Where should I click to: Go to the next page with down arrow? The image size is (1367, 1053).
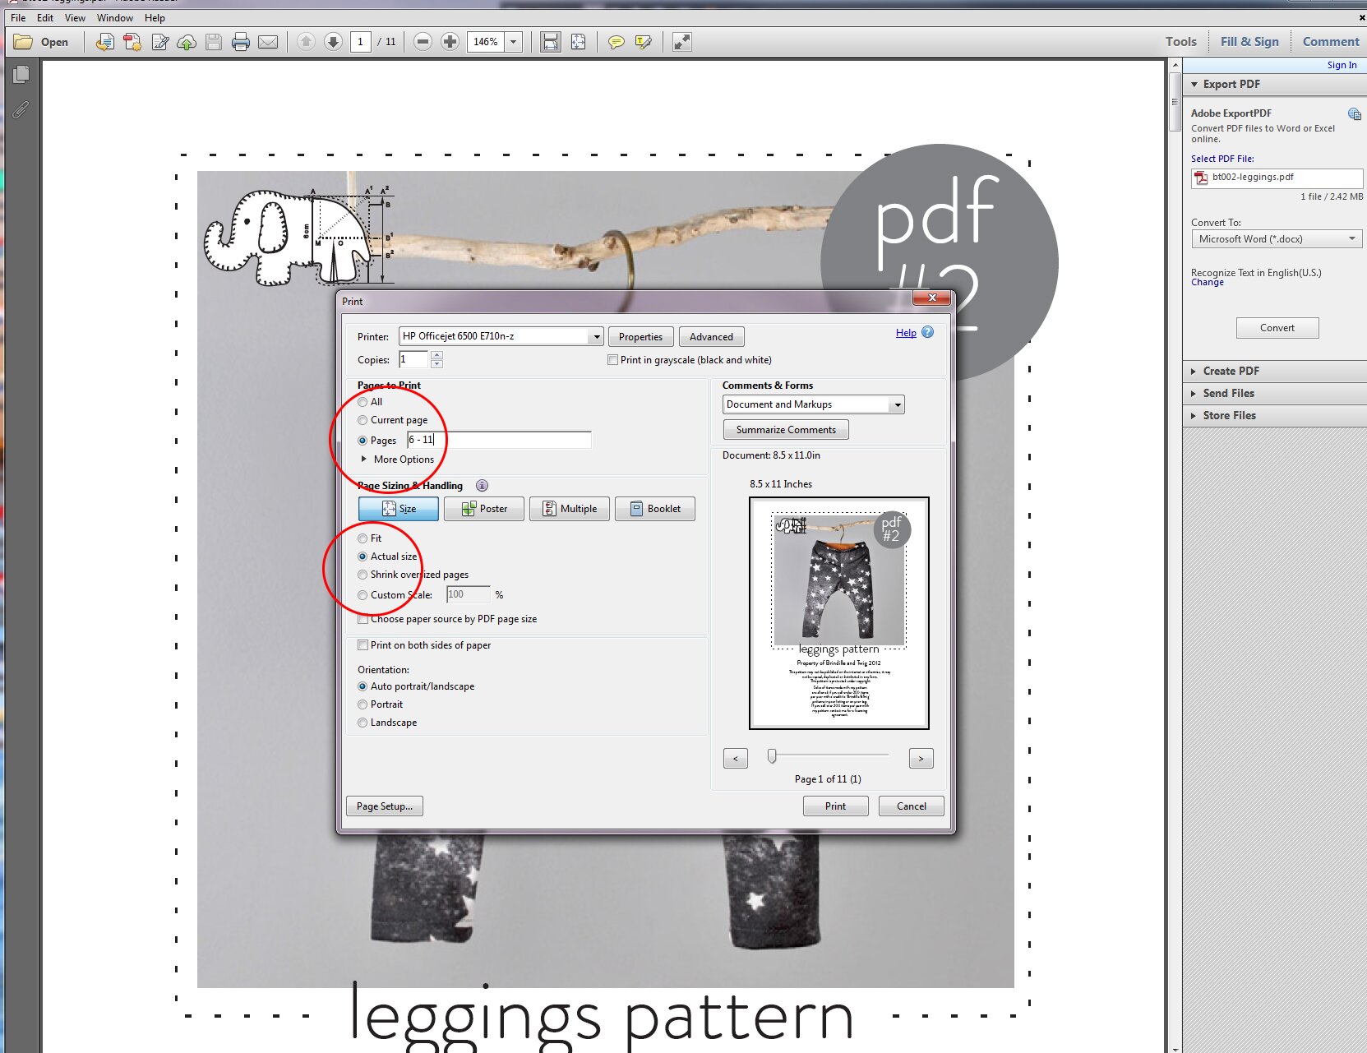tap(333, 42)
